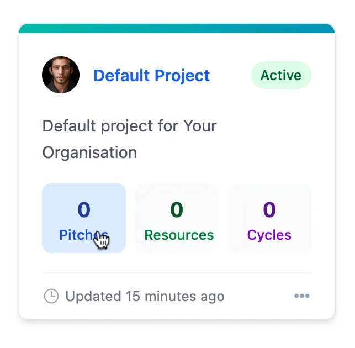Click the Cycles label text
This screenshot has height=348, width=355.
pos(269,236)
